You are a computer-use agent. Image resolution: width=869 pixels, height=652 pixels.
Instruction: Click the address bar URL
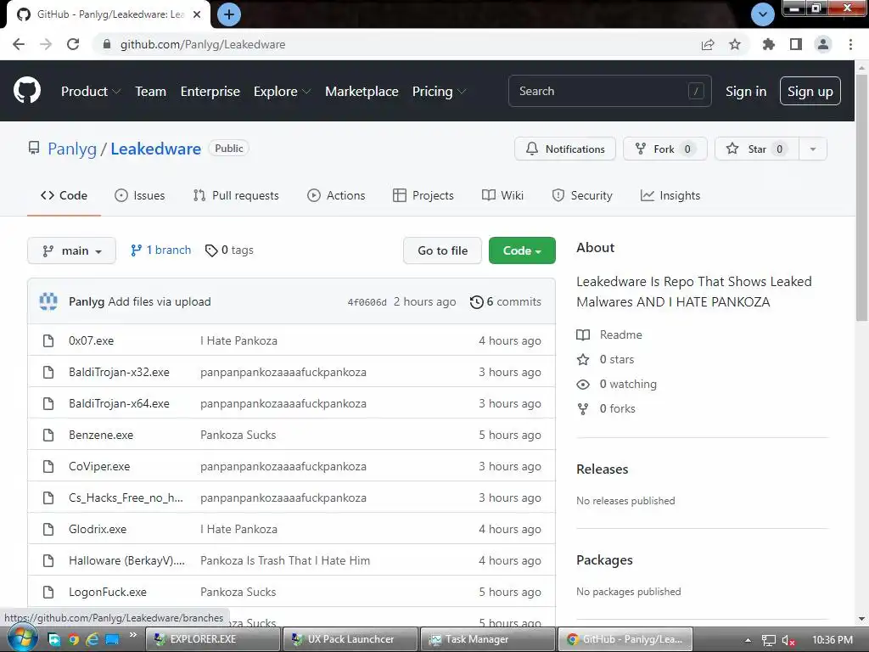203,44
